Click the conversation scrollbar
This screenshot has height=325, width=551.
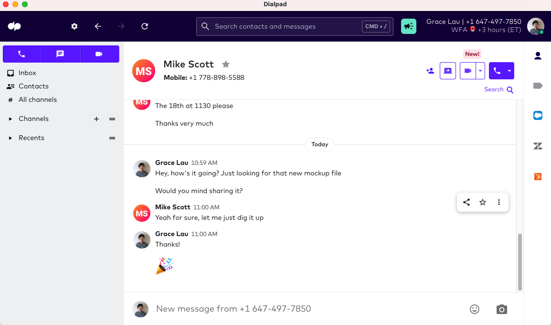(519, 262)
